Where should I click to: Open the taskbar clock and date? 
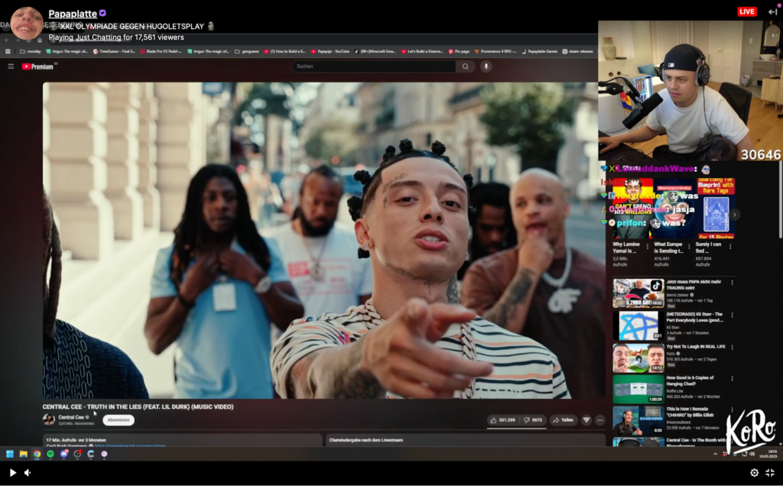[x=768, y=454]
